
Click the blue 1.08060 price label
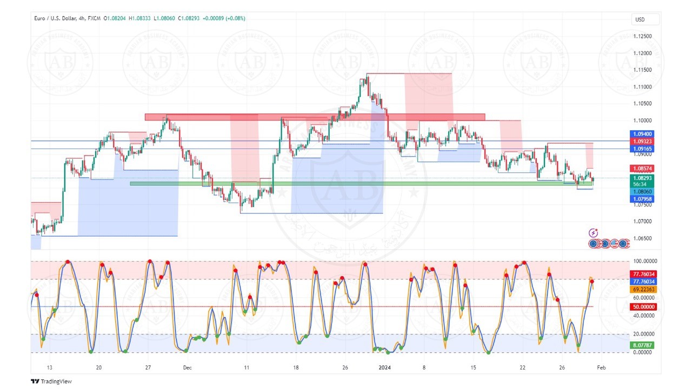point(642,192)
